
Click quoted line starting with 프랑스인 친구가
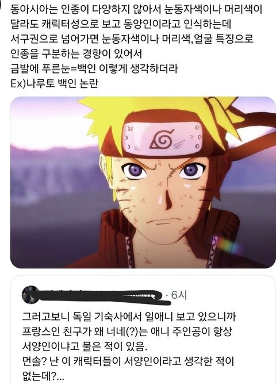pos(127,332)
